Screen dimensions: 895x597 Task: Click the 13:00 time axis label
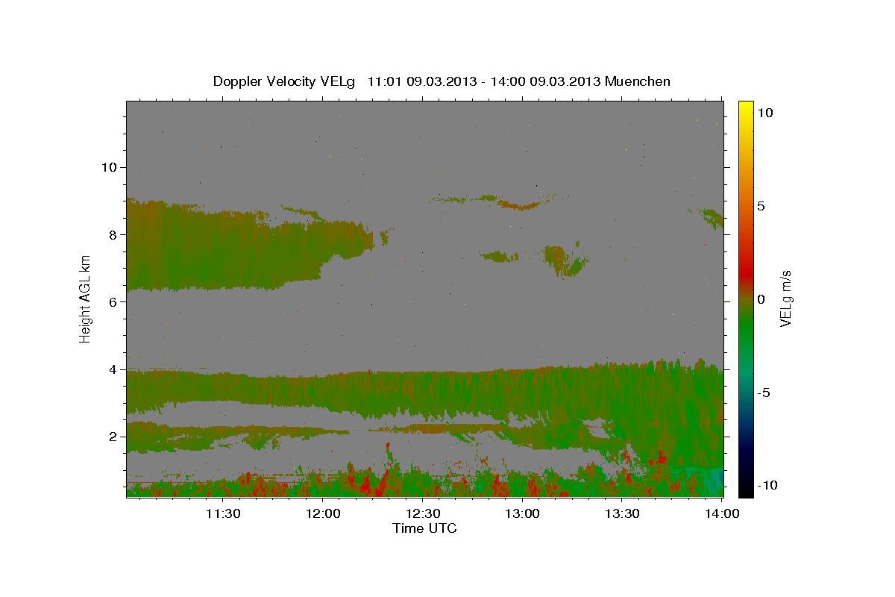tap(523, 513)
